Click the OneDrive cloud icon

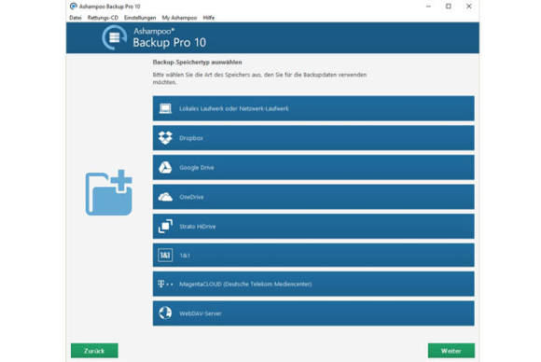point(165,197)
